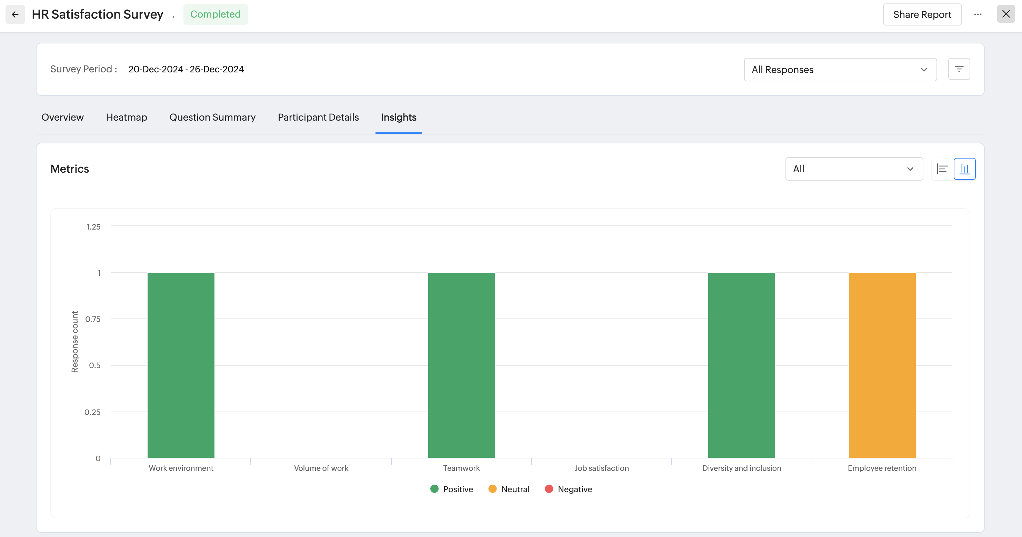Click the green Teamwork bar

tap(461, 365)
